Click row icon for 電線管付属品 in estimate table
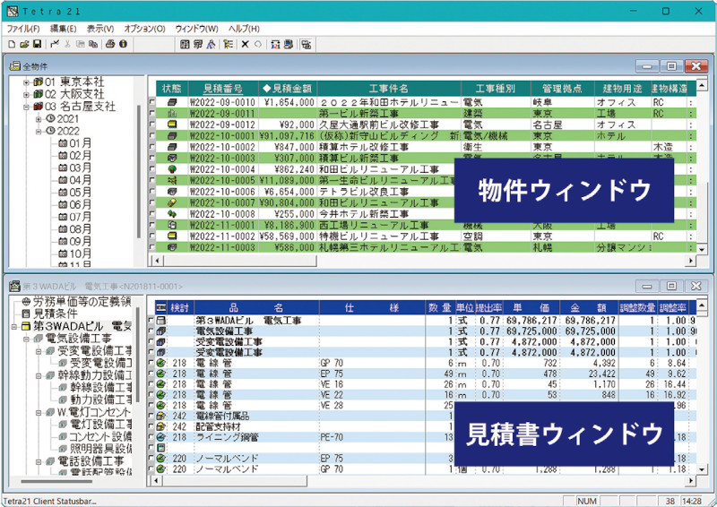The image size is (717, 507). (x=160, y=416)
